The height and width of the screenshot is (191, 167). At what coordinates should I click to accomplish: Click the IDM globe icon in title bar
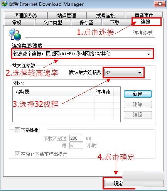(4, 4)
